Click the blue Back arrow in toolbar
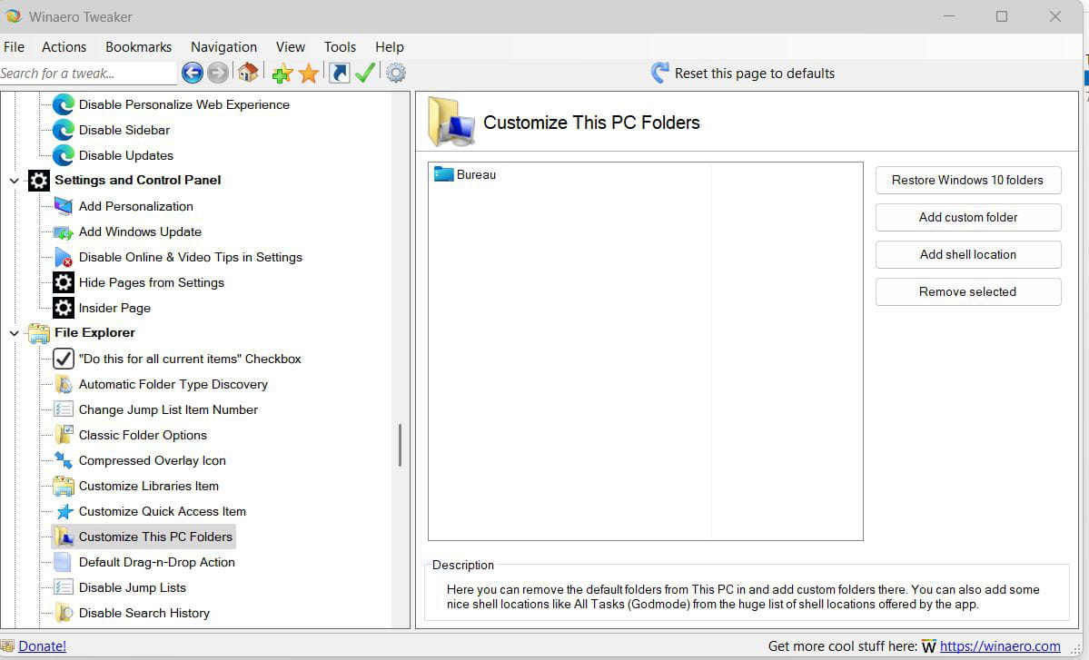 tap(193, 73)
